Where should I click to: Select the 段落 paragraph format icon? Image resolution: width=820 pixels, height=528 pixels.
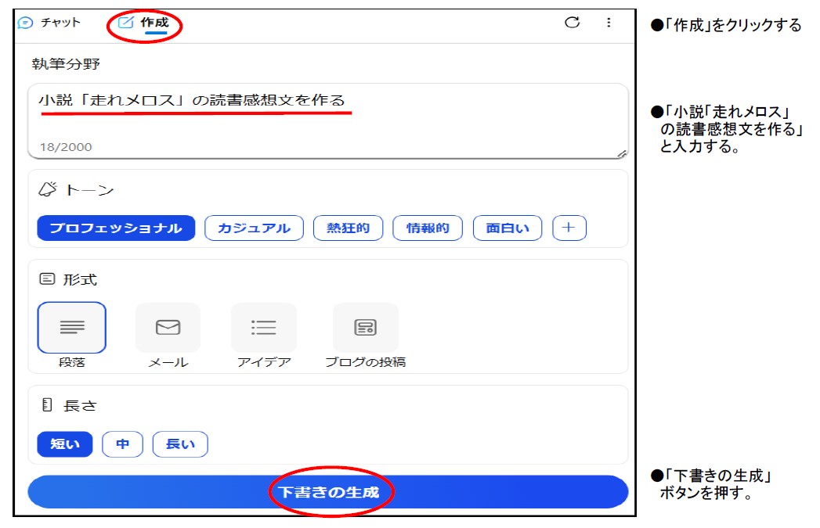point(71,328)
